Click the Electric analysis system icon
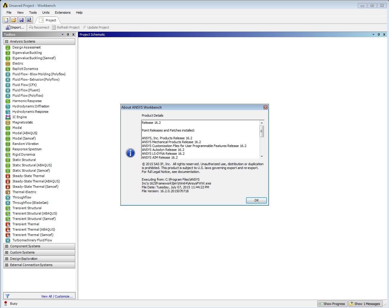This screenshot has height=308, width=389. point(8,63)
